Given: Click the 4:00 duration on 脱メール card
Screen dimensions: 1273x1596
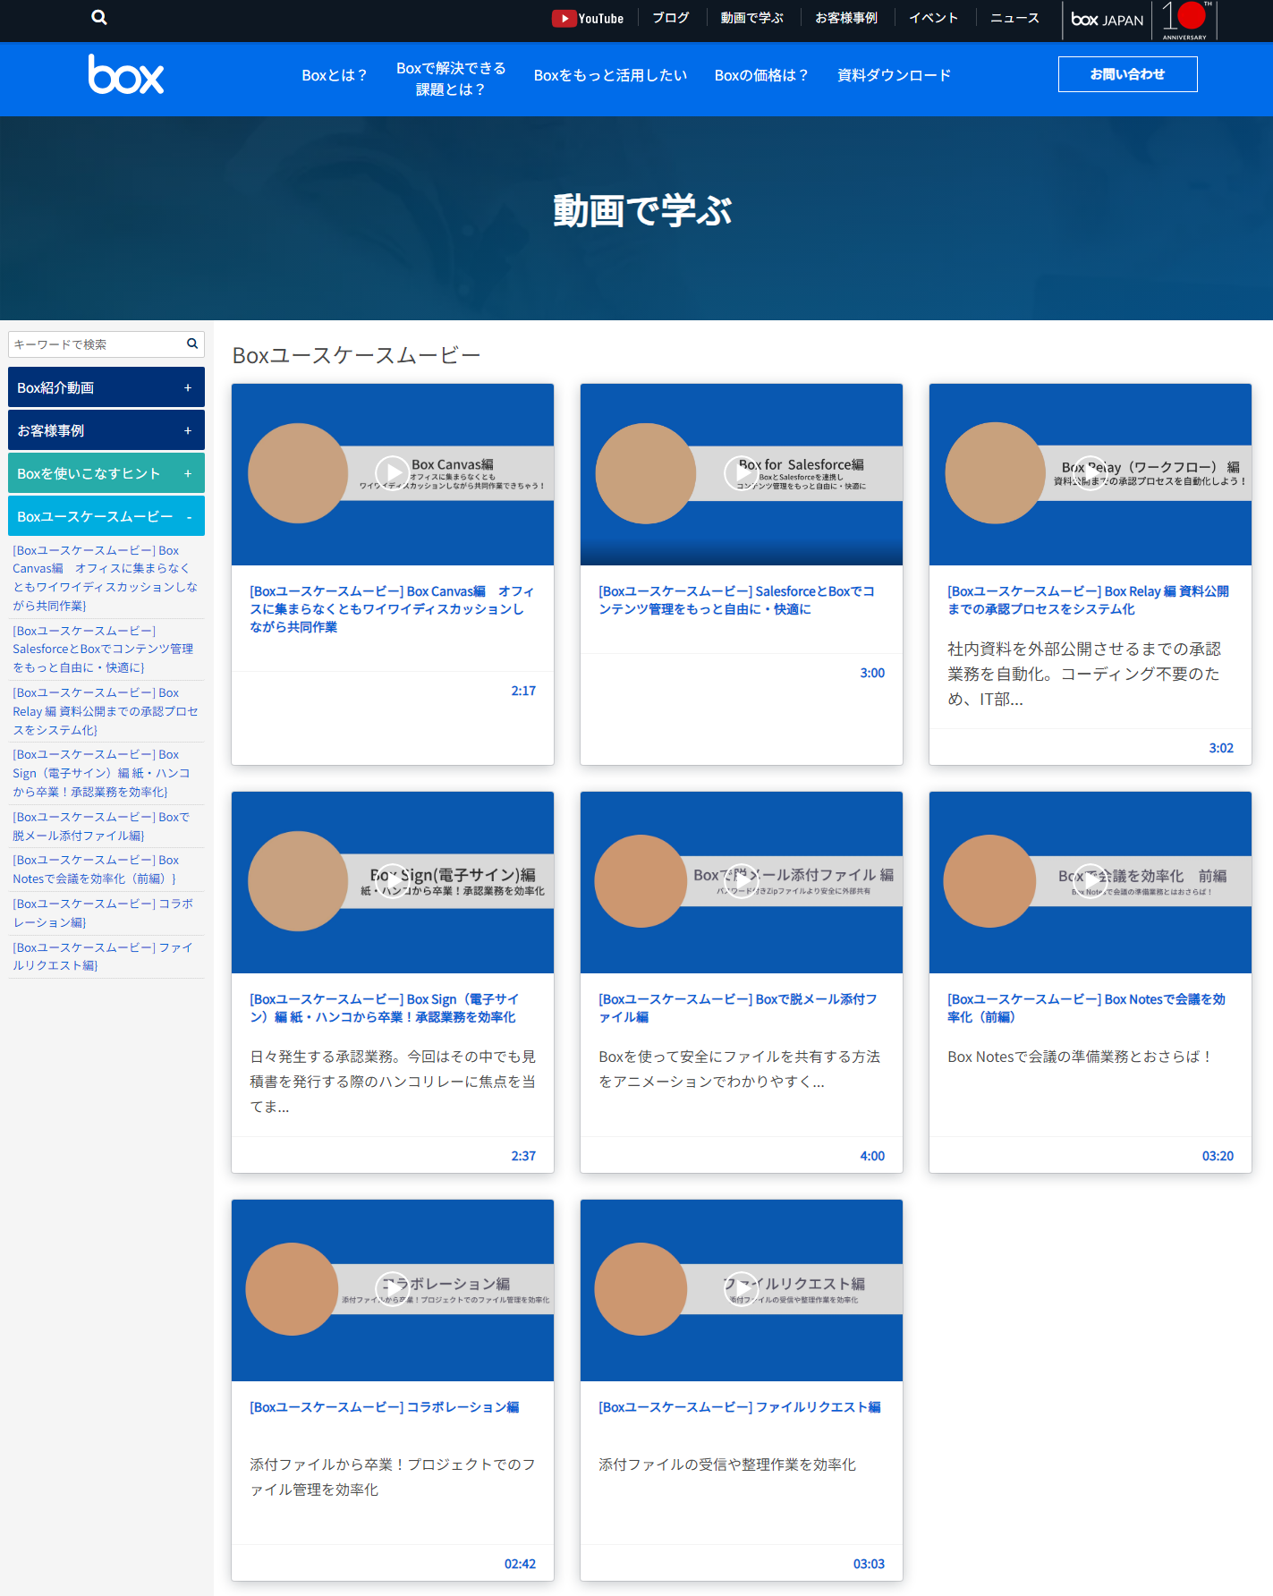Looking at the screenshot, I should [872, 1156].
